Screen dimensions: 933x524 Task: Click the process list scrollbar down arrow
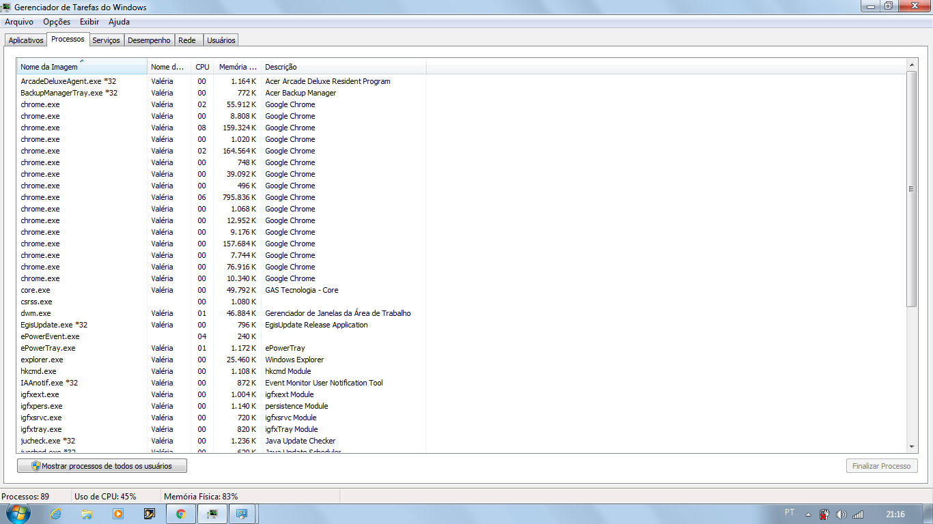click(x=912, y=446)
